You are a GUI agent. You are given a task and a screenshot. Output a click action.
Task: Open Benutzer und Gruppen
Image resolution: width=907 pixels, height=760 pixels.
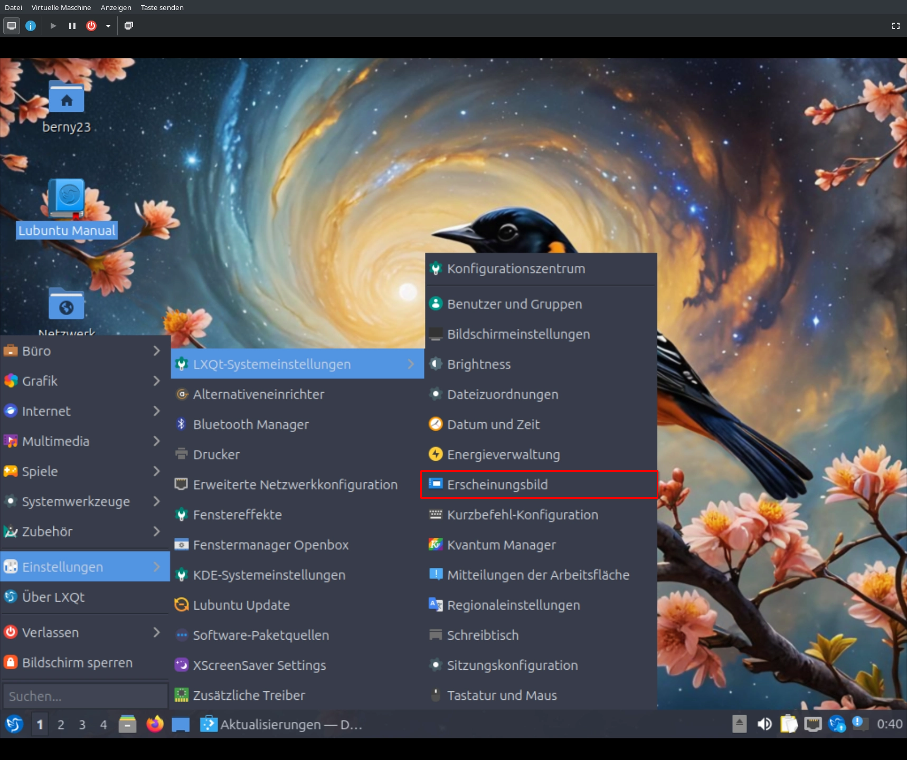click(x=541, y=304)
